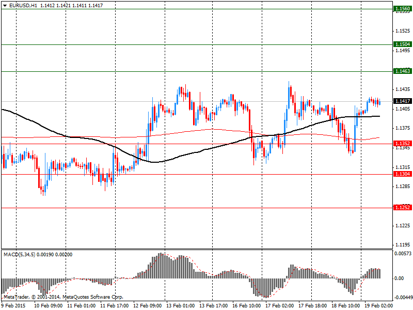This screenshot has height=310, width=413.
Task: Click the 1.1560 green price level label
Action: [403, 9]
